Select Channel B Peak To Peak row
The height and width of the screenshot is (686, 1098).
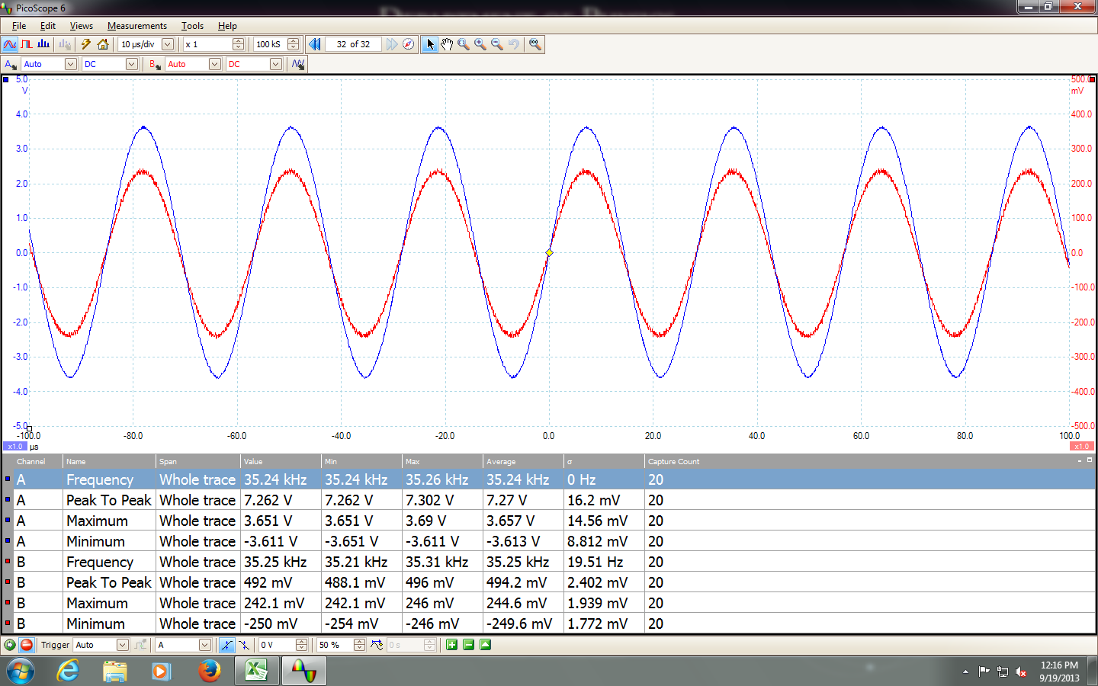pos(108,582)
